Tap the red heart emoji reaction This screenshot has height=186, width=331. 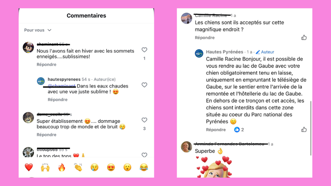[x=29, y=167]
